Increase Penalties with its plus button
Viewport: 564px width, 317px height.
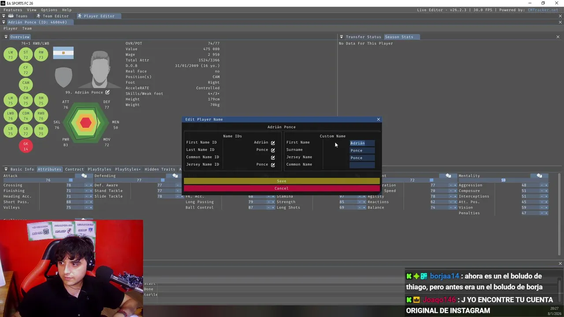tap(546, 213)
